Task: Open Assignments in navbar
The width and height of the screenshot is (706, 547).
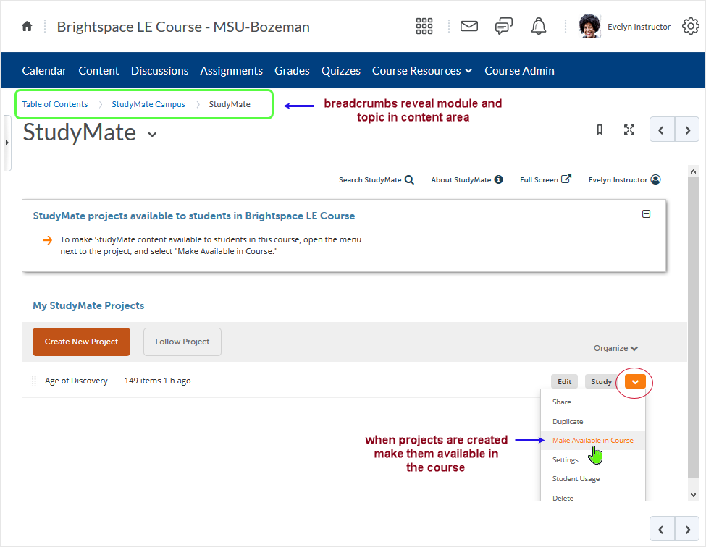Action: pos(232,71)
